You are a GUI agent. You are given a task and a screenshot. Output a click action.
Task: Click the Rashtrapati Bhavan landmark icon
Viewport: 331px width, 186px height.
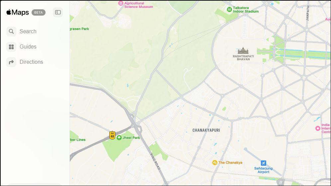pos(243,50)
